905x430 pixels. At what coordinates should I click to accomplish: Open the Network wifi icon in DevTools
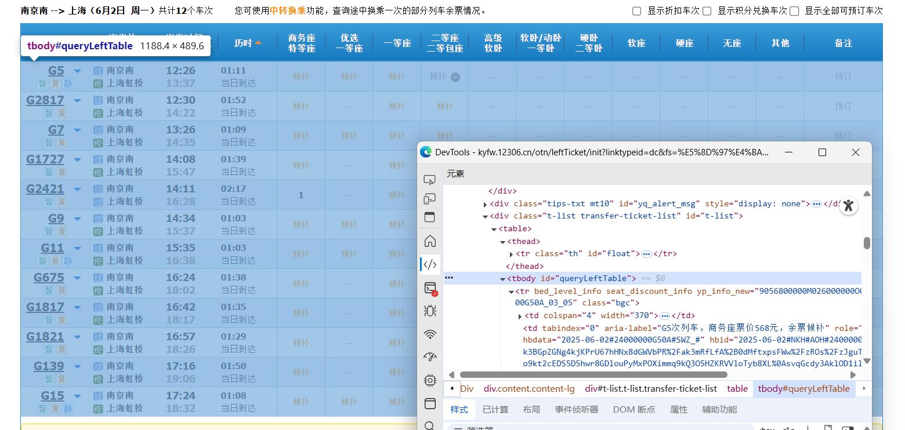429,334
